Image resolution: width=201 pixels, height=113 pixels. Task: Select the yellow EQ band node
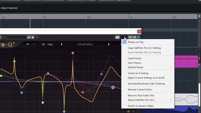click(x=43, y=103)
